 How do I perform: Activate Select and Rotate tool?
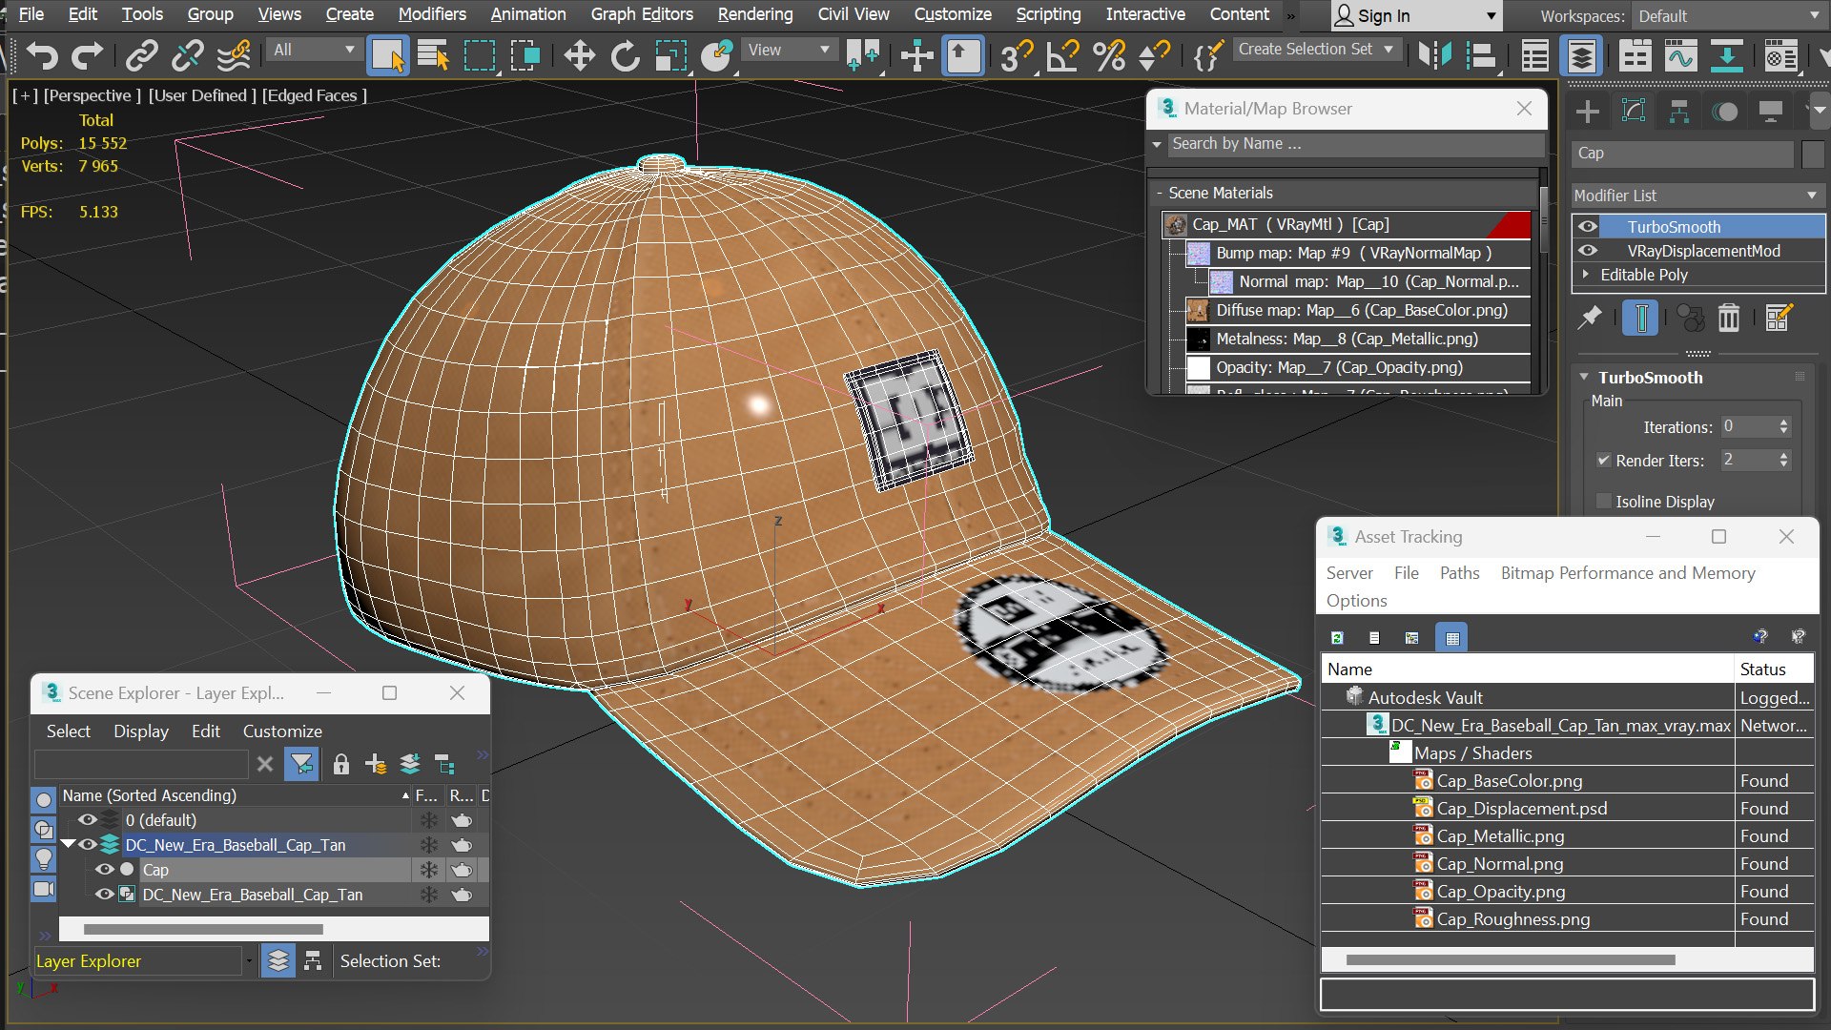click(x=625, y=55)
